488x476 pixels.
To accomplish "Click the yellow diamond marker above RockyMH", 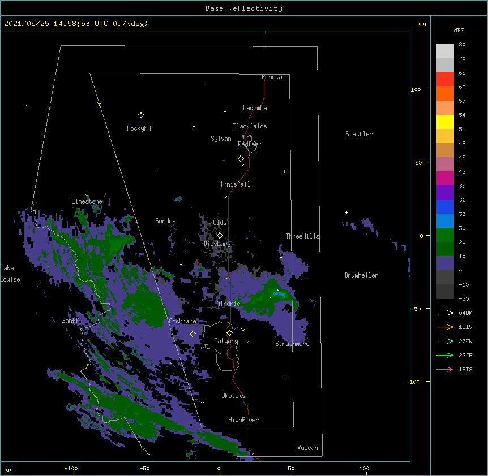I will [x=141, y=115].
